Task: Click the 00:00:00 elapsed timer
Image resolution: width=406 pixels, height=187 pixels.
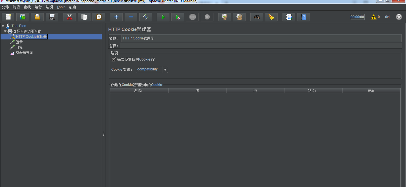Action: coord(357,17)
